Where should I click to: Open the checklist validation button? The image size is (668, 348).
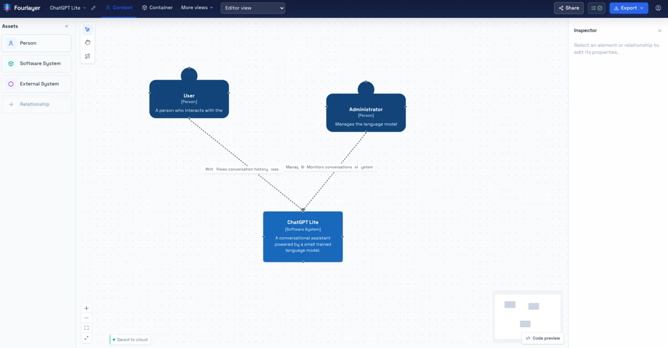pyautogui.click(x=596, y=8)
